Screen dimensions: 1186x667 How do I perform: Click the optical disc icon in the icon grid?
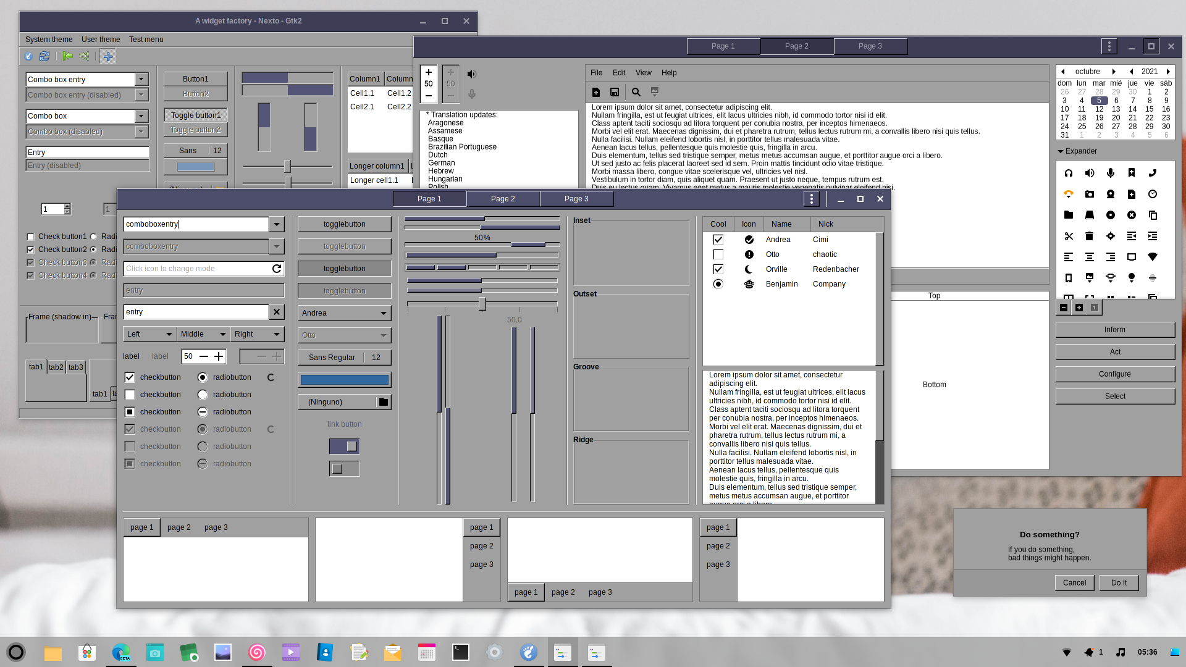1111,215
